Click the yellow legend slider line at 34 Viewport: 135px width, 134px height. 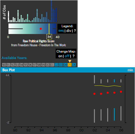pyautogui.click(x=49, y=29)
